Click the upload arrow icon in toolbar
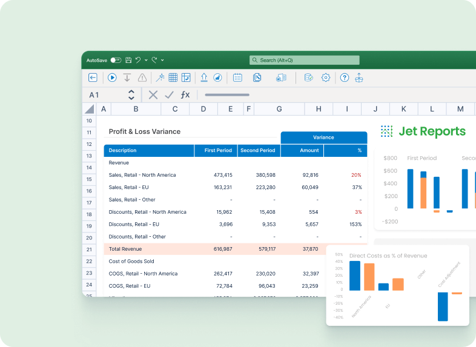The height and width of the screenshot is (347, 476). point(203,78)
